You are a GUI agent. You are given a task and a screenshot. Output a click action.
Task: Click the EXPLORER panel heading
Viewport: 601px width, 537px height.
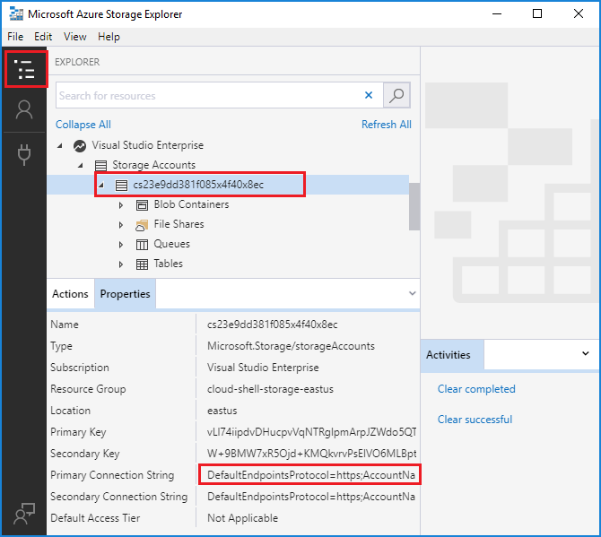point(77,62)
